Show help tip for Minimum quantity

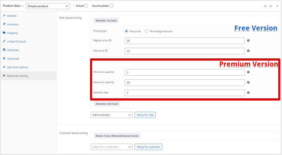tap(248, 72)
